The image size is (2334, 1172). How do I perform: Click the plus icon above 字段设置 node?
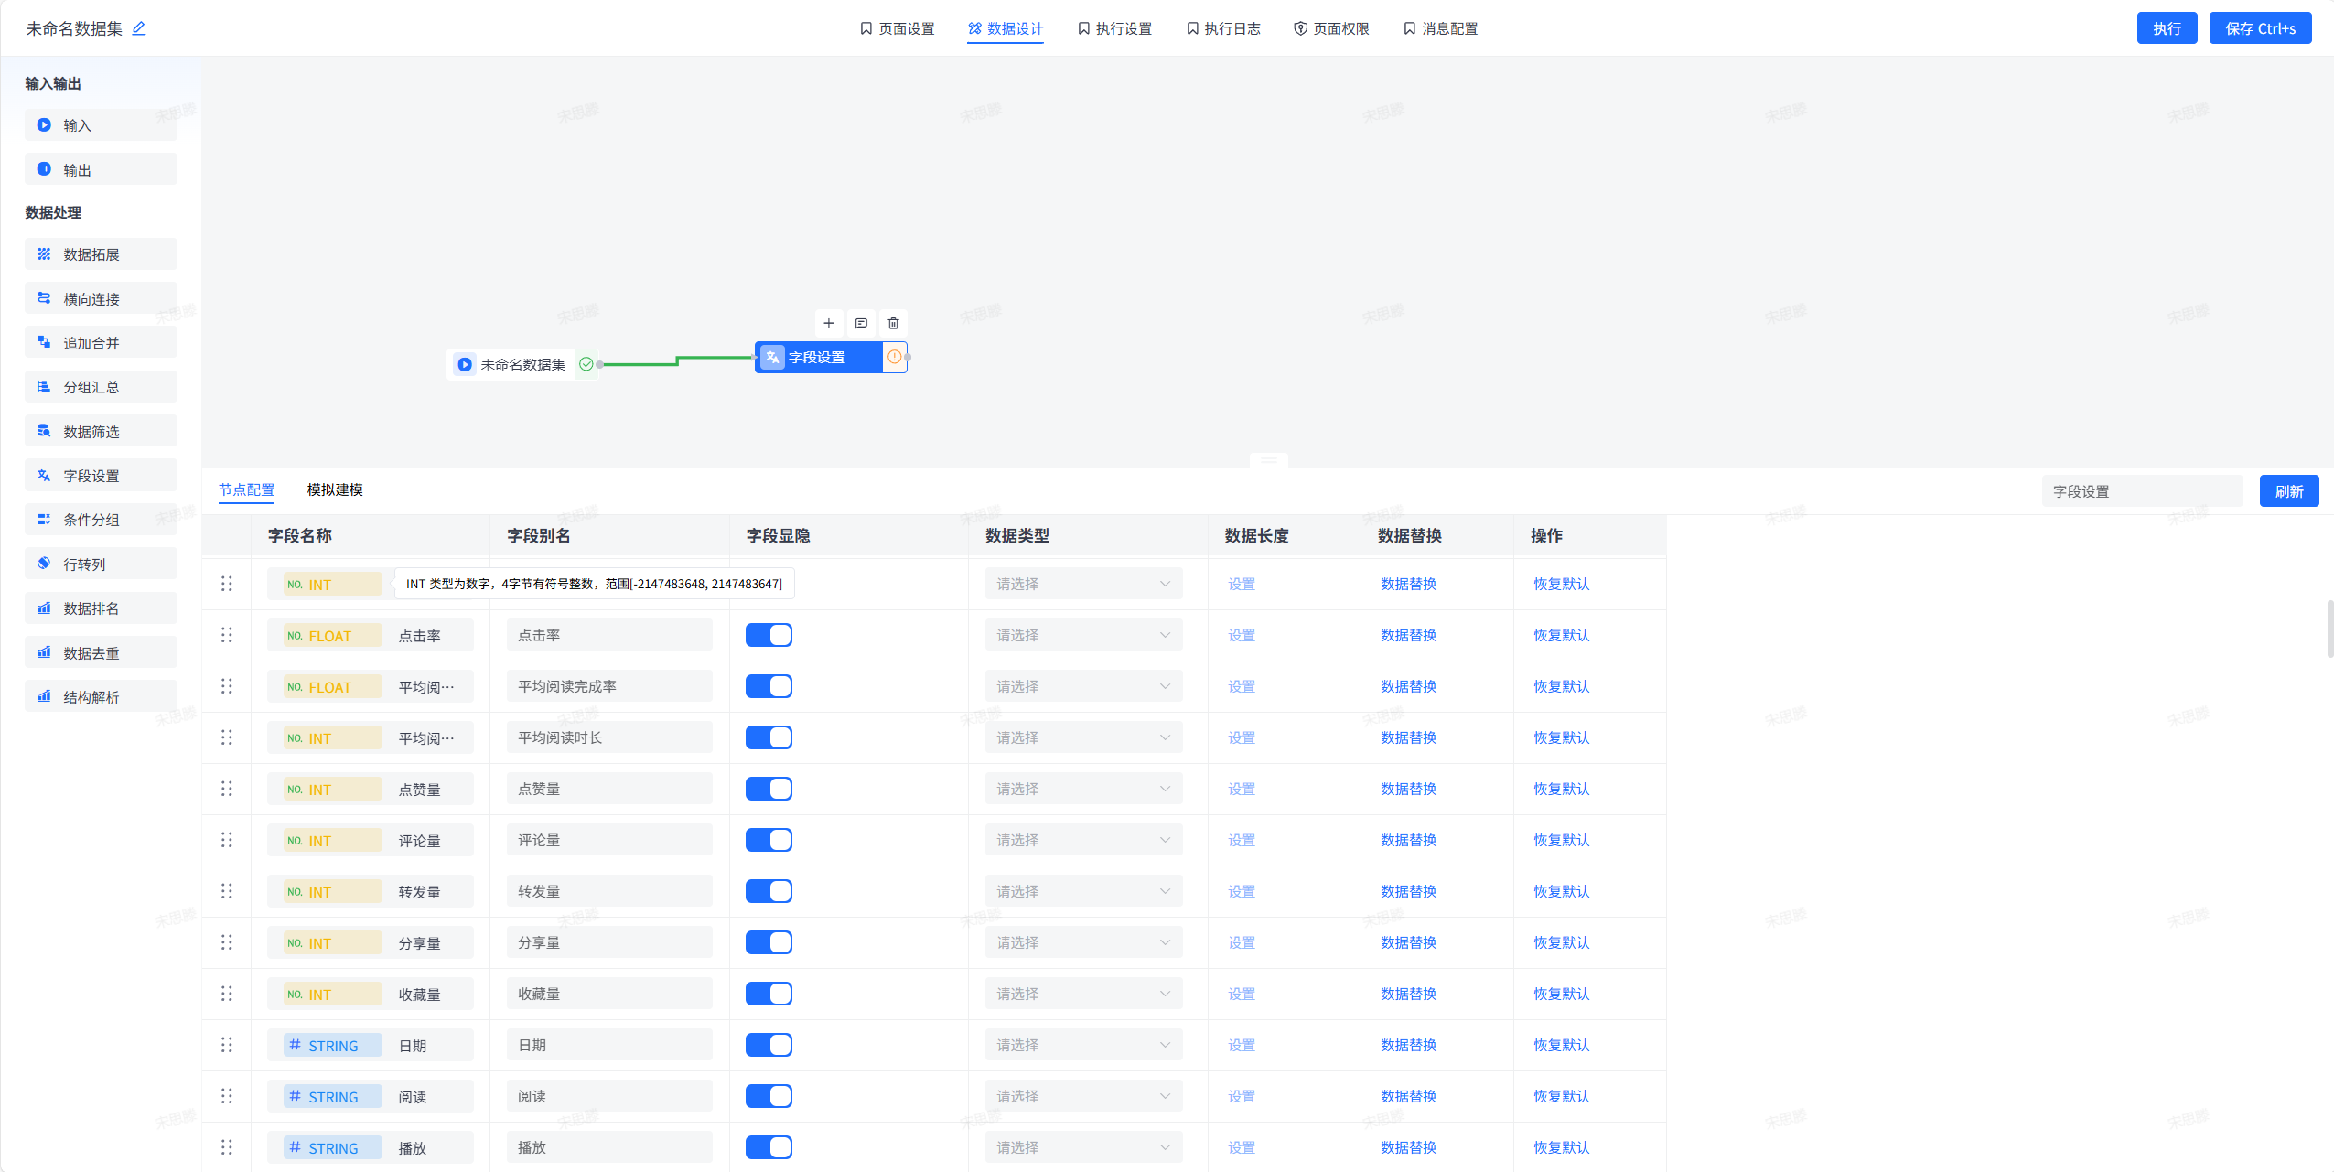[828, 323]
